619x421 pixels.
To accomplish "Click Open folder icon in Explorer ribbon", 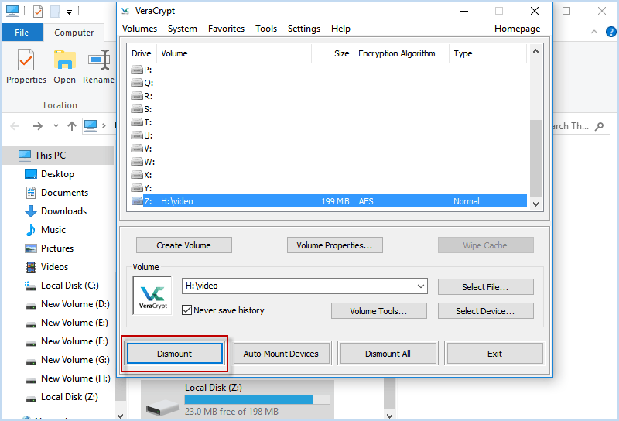I will tap(65, 60).
